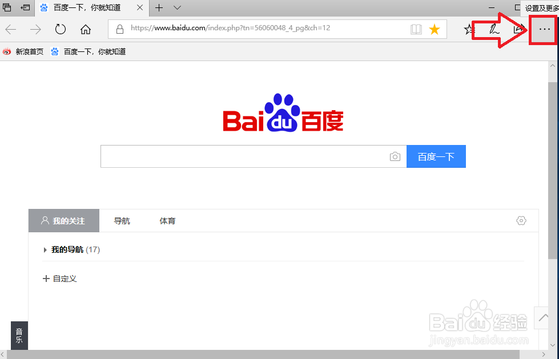Click the lock icon in address bar

(120, 29)
